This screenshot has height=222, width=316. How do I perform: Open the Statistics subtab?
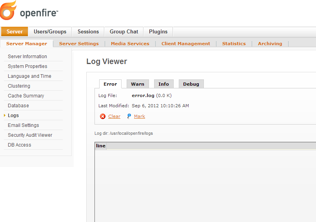click(x=234, y=44)
